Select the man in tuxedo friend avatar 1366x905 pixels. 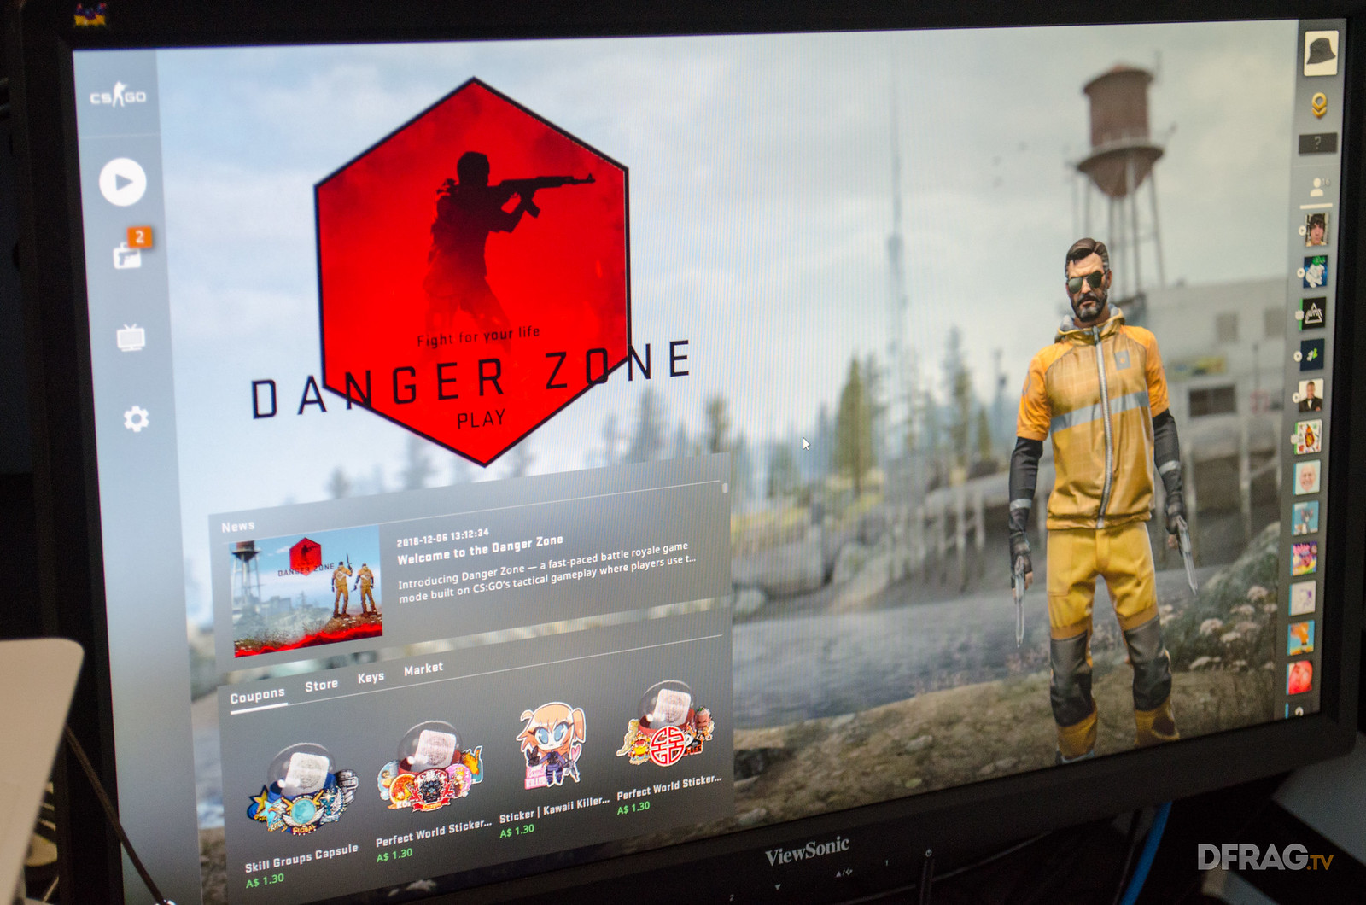point(1310,396)
